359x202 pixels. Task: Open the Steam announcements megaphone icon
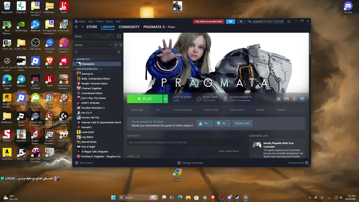[x=231, y=21]
